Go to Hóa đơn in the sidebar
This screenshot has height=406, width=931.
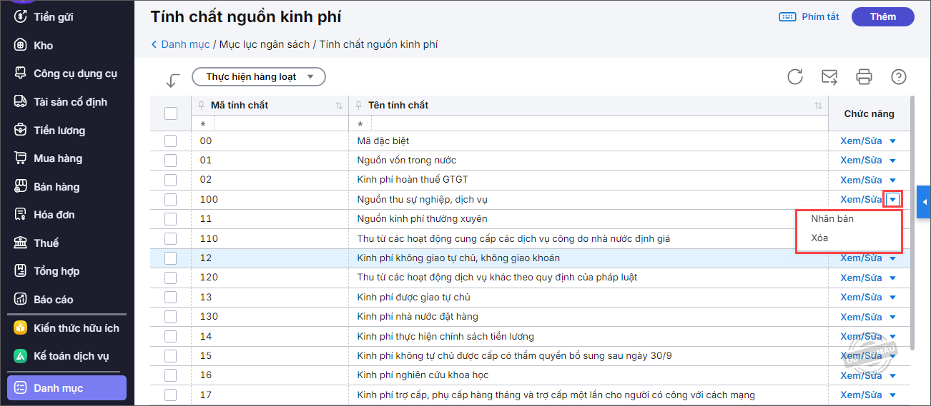(54, 215)
